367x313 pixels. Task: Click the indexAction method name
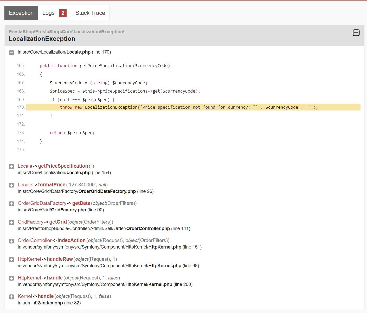[x=72, y=240]
